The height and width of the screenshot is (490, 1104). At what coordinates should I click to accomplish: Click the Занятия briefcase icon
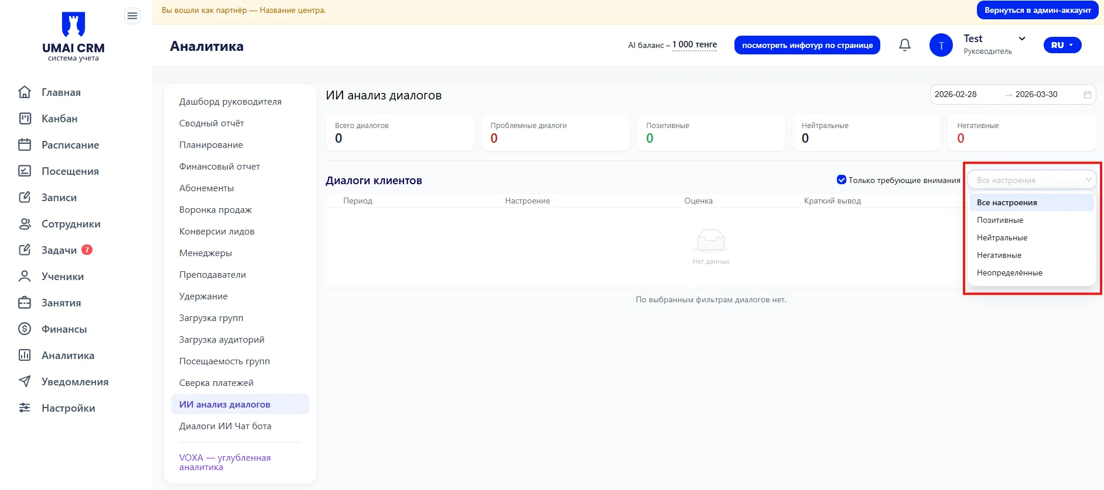pos(25,303)
